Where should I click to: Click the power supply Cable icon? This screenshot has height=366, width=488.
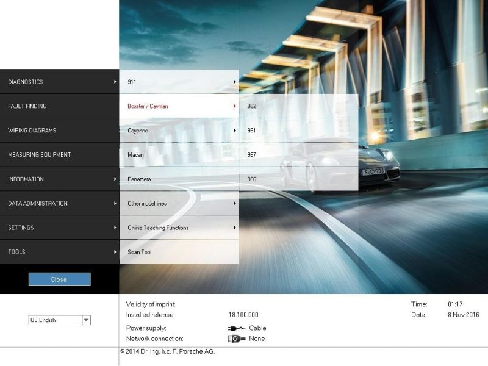(237, 328)
